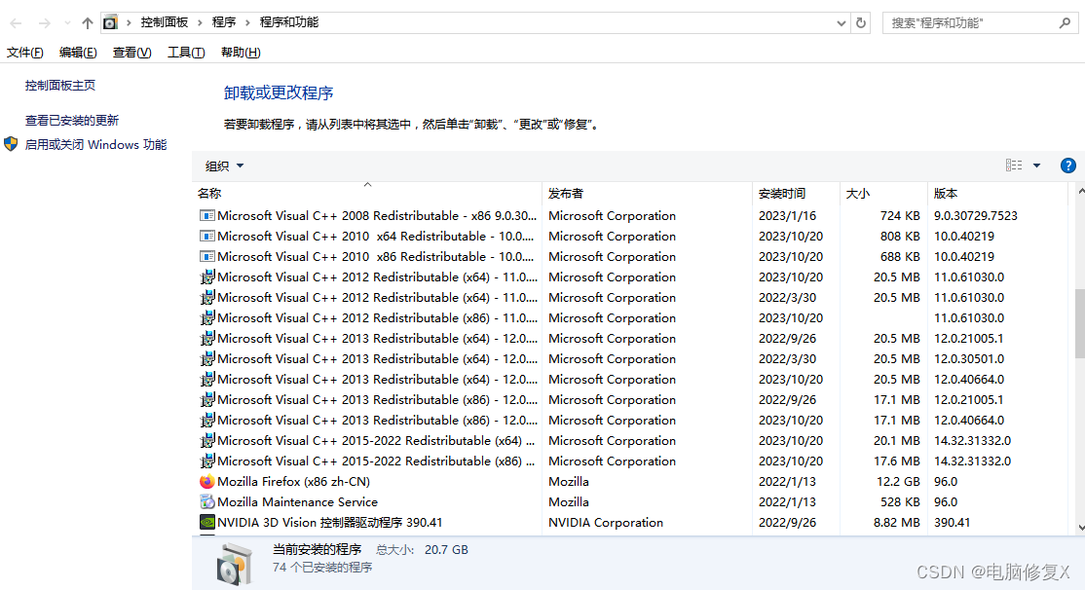The width and height of the screenshot is (1085, 590).
Task: Click icon of Visual C++ 2008 x86 row
Action: [206, 216]
